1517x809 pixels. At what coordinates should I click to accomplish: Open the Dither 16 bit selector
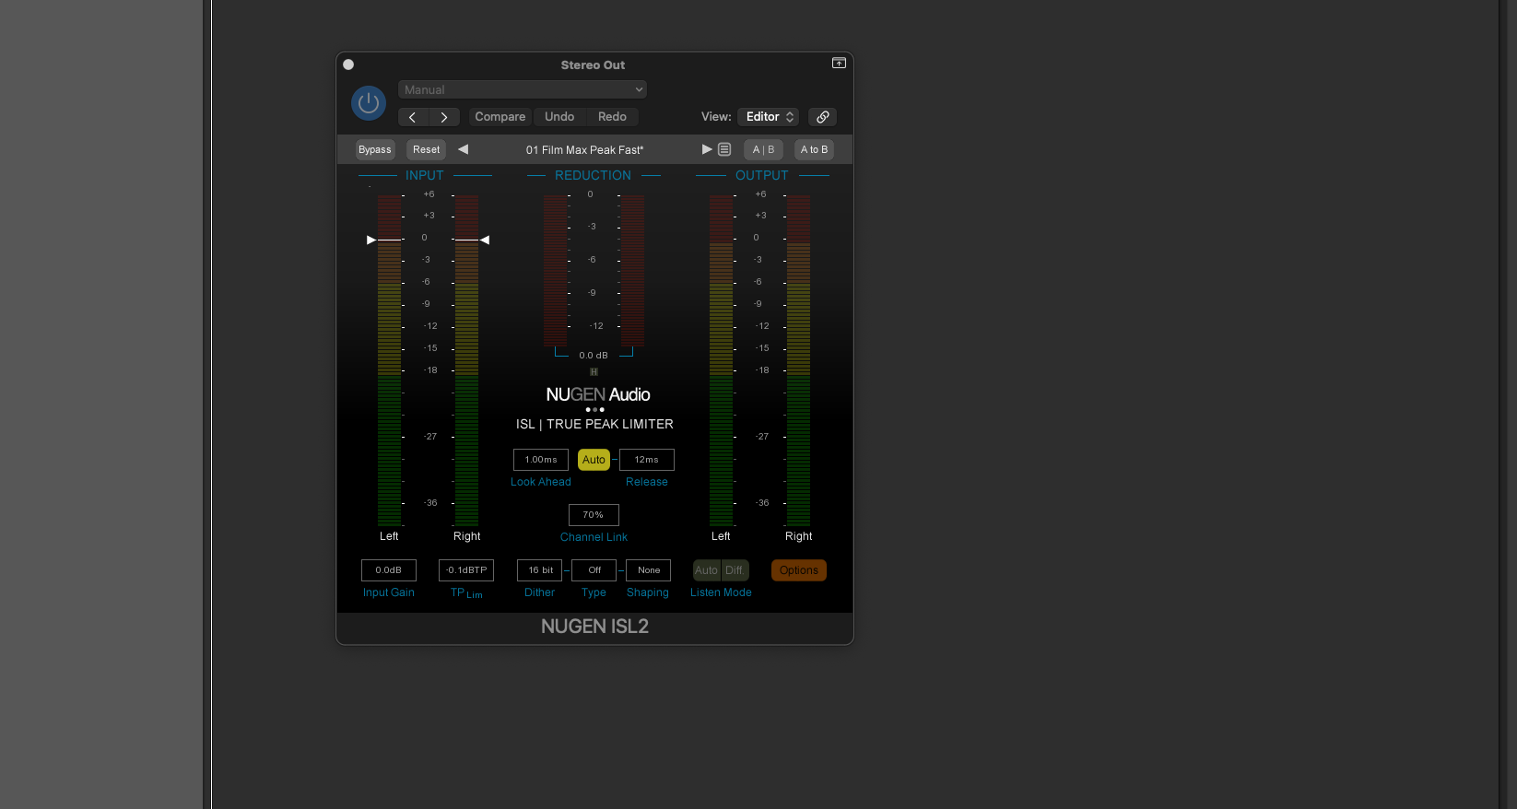pyautogui.click(x=540, y=570)
